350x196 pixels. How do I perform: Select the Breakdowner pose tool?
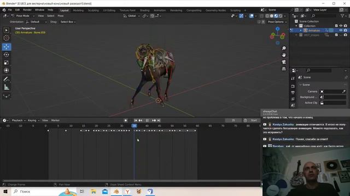(7, 96)
